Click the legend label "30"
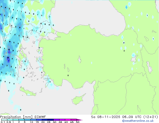The image size is (159, 123). [x=54, y=122]
